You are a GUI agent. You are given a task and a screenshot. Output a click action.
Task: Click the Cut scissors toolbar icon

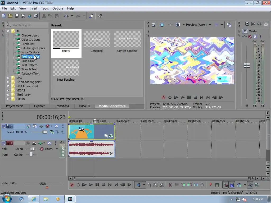[x=44, y=16]
